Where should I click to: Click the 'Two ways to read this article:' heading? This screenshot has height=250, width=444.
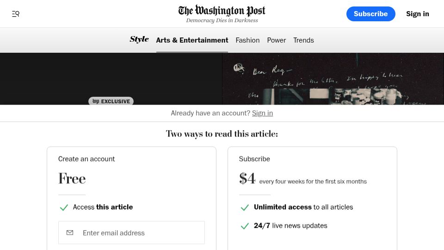click(222, 134)
